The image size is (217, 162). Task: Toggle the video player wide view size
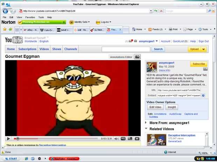click(x=130, y=139)
